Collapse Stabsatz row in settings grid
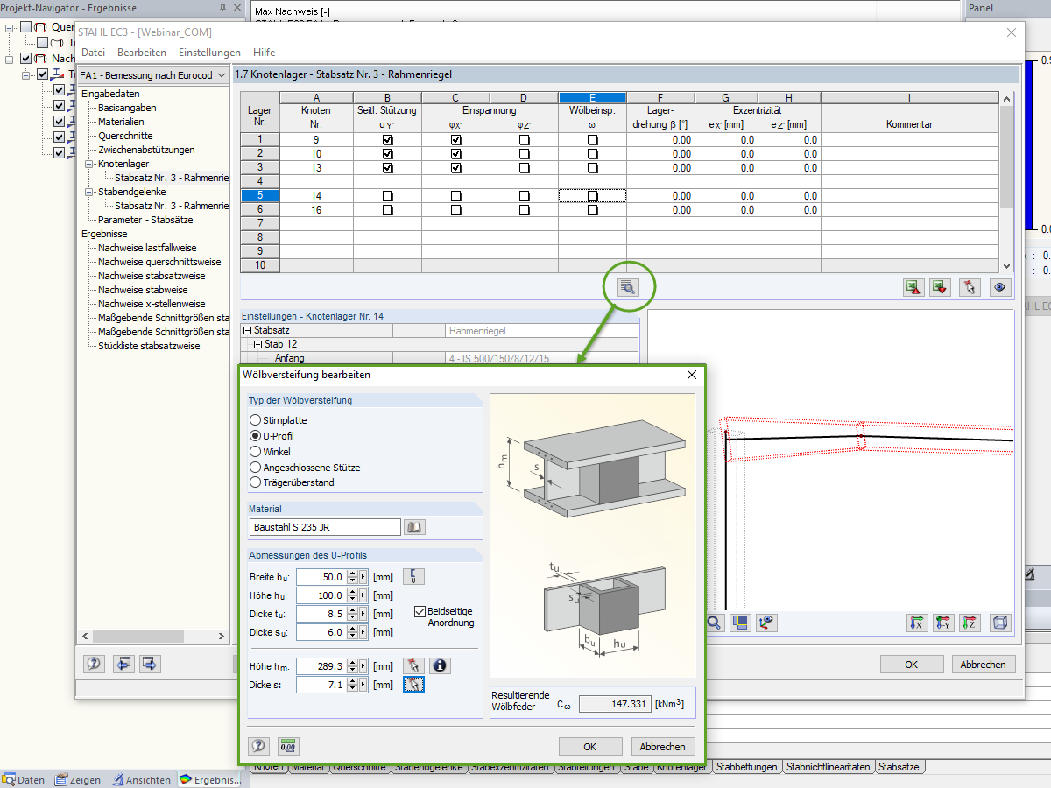1051x788 pixels. pyautogui.click(x=247, y=331)
